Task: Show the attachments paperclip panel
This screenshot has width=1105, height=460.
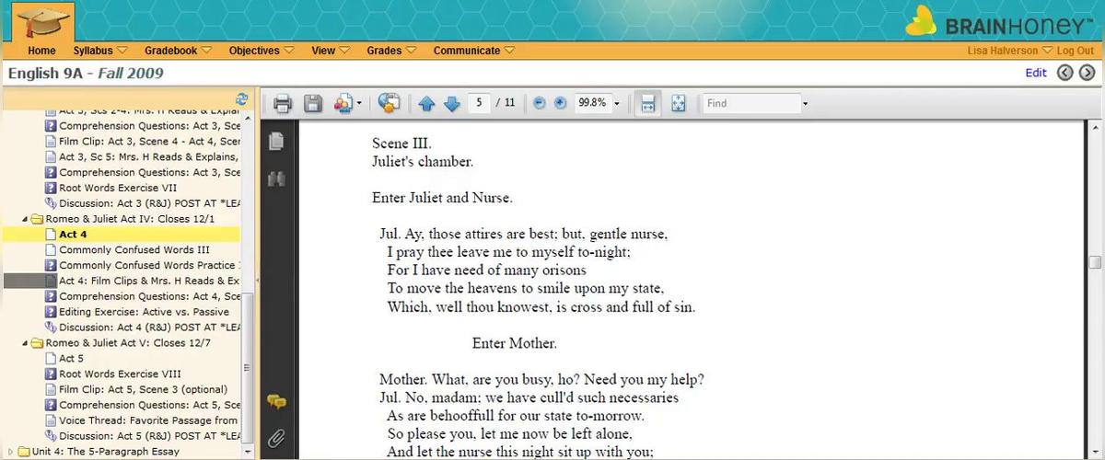Action: (x=275, y=438)
